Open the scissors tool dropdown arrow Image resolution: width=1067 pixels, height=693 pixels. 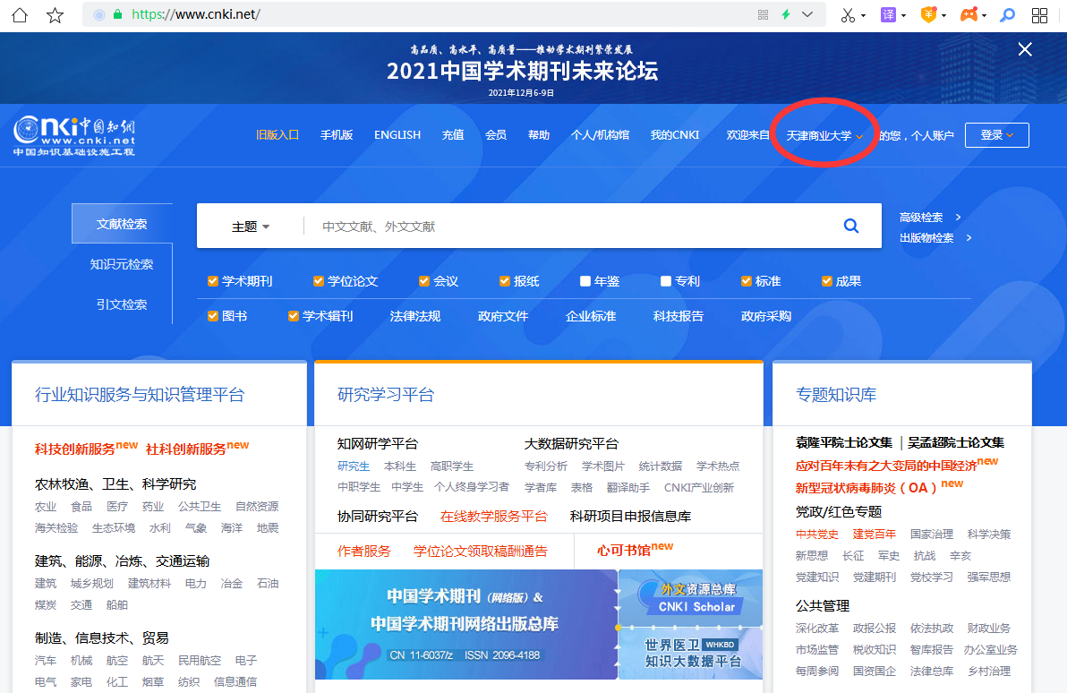(864, 15)
